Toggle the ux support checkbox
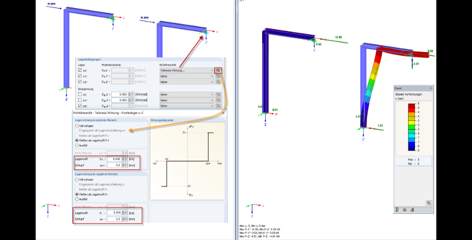This screenshot has width=472, height=240. click(x=79, y=70)
